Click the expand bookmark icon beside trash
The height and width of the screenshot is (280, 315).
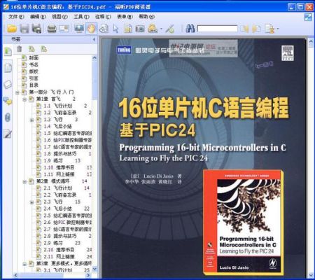(x=31, y=49)
